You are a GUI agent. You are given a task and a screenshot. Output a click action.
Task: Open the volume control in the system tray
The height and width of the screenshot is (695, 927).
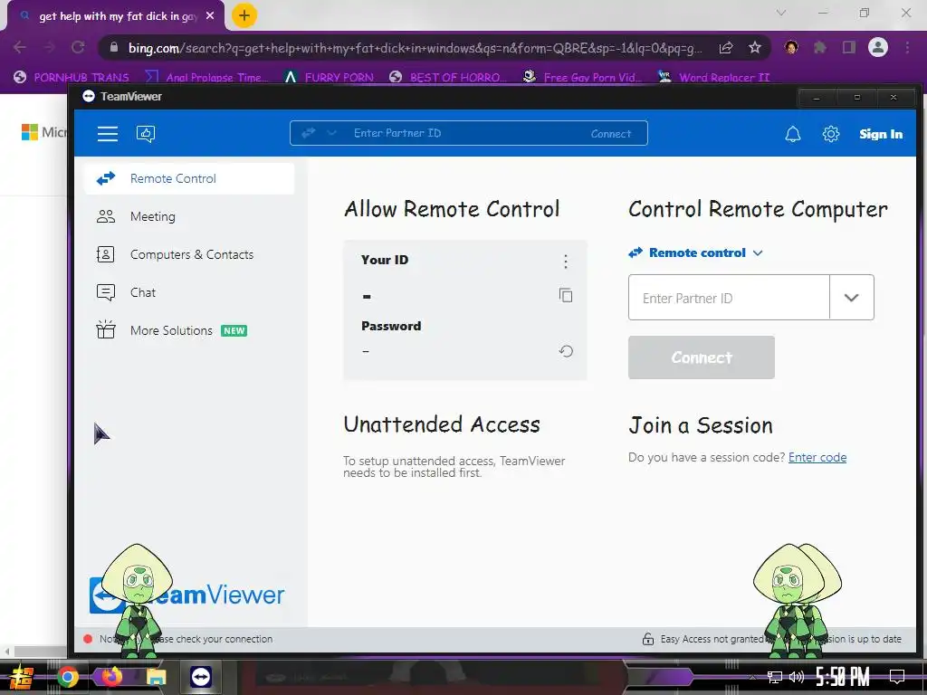pos(797,677)
